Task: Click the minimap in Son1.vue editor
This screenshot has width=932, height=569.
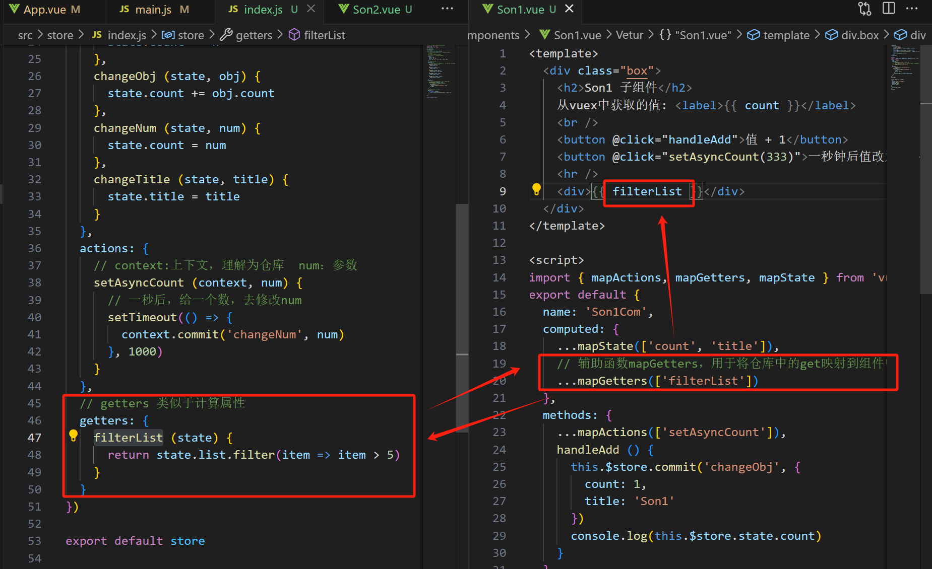Action: click(904, 67)
